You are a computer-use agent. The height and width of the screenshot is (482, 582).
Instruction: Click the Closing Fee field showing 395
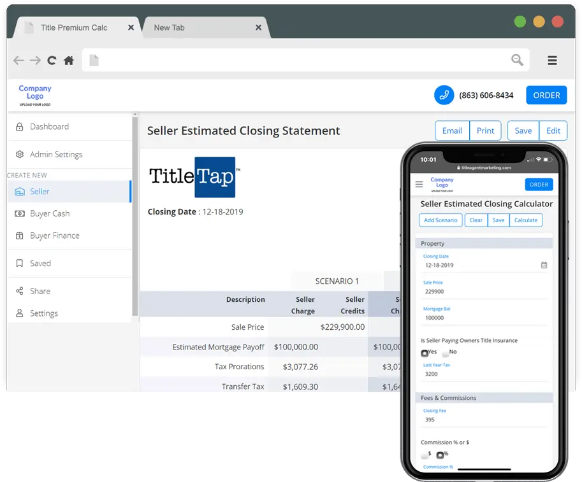485,420
